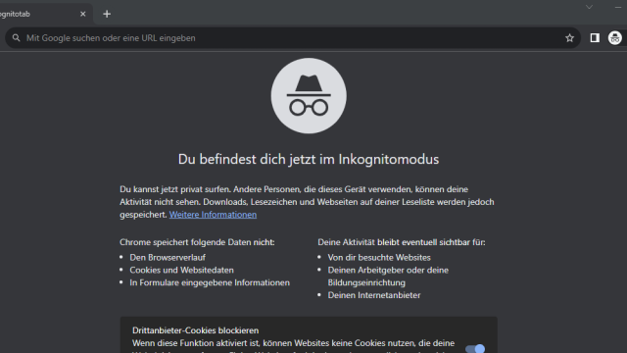Click heading 'Du befindest dich jetzt im Inkognitomodus'
Viewport: 627px width, 353px height.
(x=309, y=159)
